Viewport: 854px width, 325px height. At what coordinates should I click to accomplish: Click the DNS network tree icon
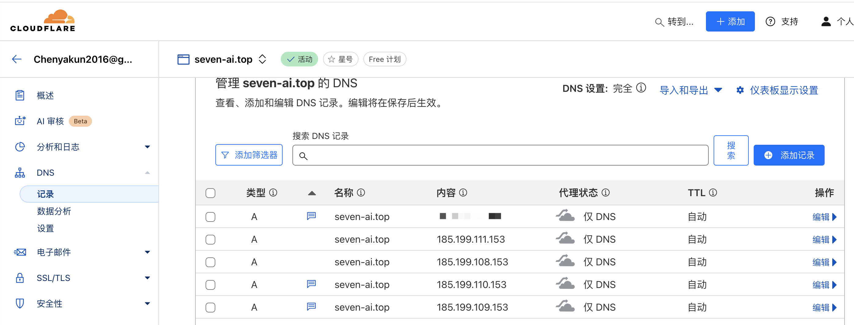[x=20, y=173]
